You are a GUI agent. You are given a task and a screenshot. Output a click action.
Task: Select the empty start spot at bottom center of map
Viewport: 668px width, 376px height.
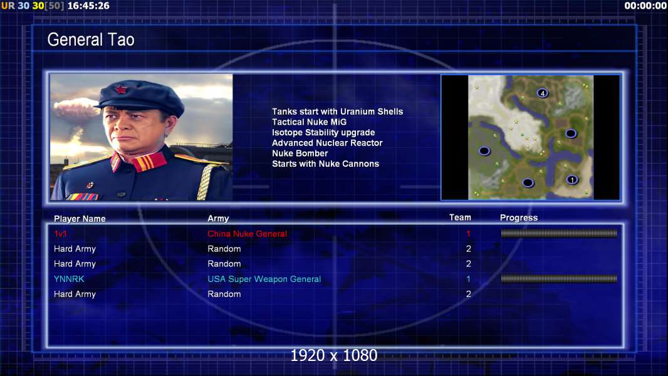pyautogui.click(x=528, y=183)
